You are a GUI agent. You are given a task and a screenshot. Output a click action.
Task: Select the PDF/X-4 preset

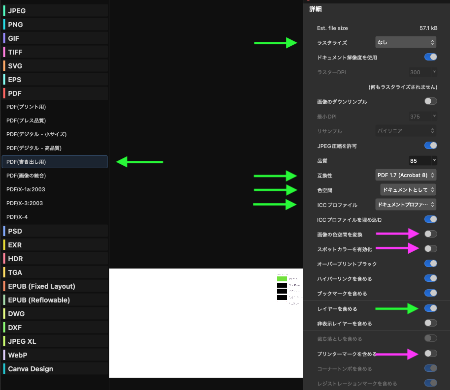tap(54, 217)
